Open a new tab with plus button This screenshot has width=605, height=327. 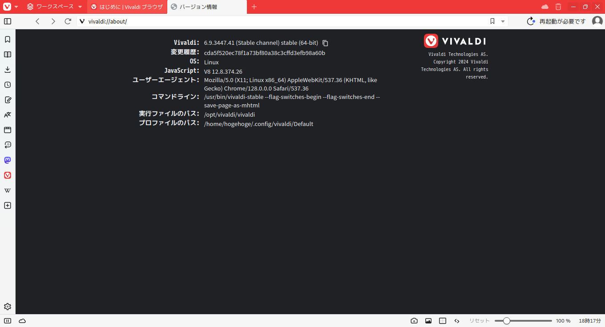(254, 7)
